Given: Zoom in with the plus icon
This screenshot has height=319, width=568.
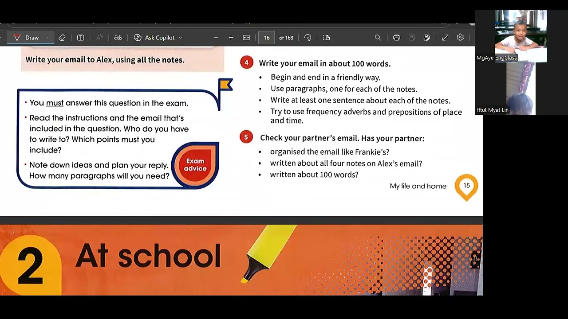Looking at the screenshot, I should click(231, 38).
